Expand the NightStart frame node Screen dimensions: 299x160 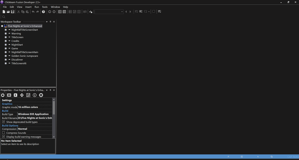(x=6, y=44)
